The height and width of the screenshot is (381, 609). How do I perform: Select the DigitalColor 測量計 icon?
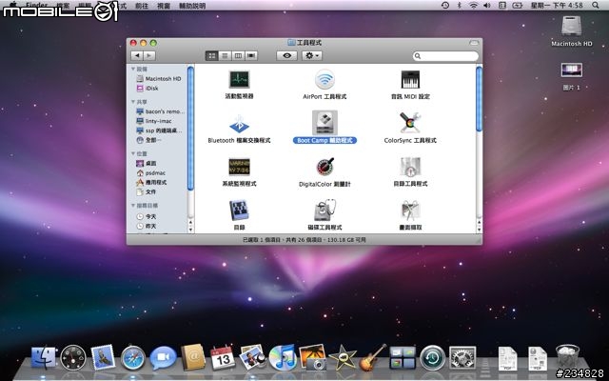324,168
